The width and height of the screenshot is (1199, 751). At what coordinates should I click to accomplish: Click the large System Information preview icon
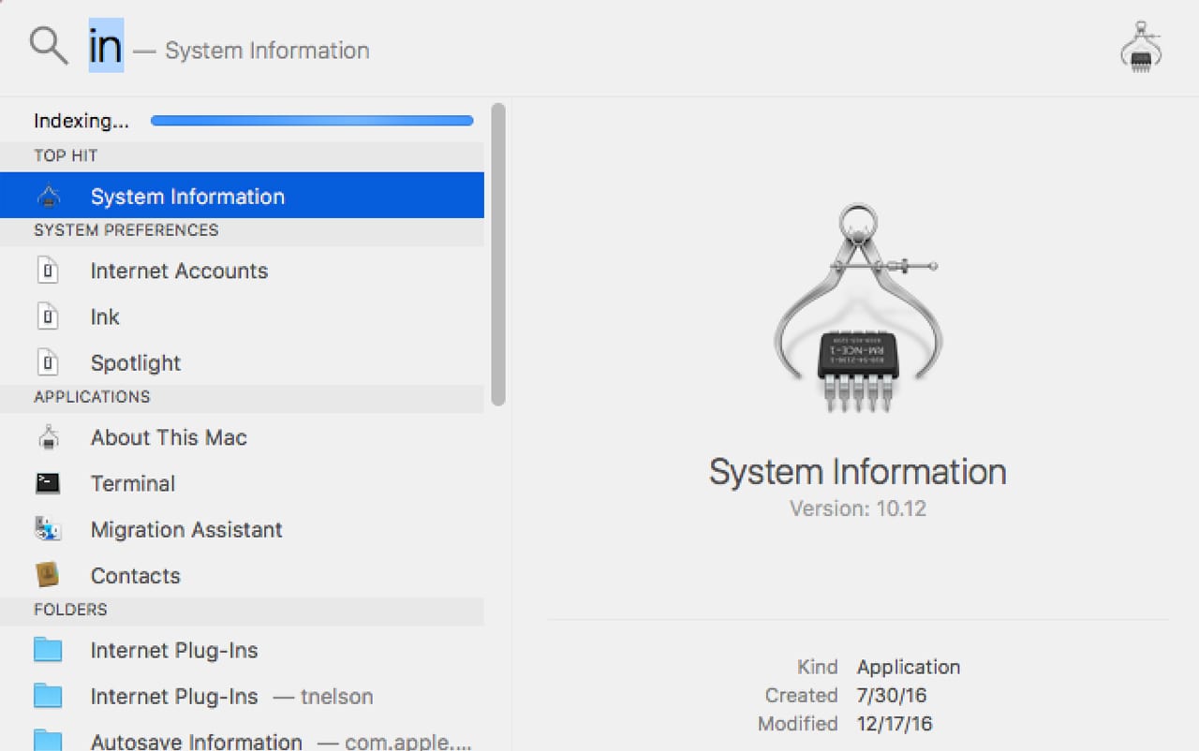pyautogui.click(x=856, y=309)
